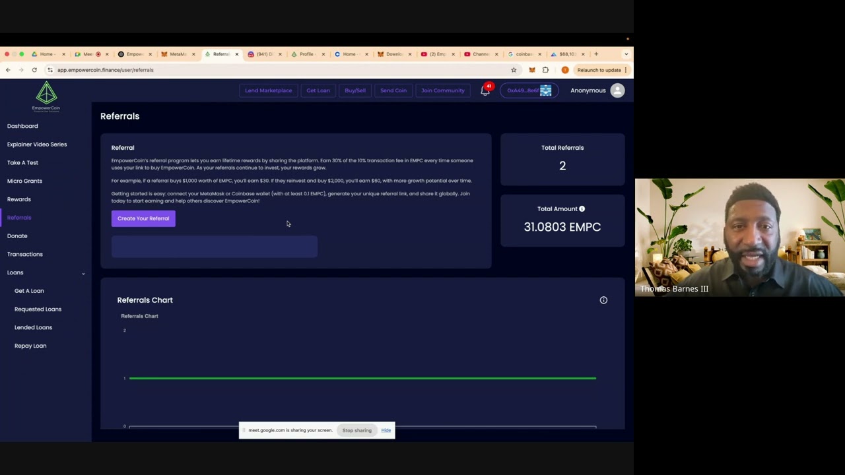845x475 pixels.
Task: Go back using browser back arrow
Action: click(x=8, y=70)
